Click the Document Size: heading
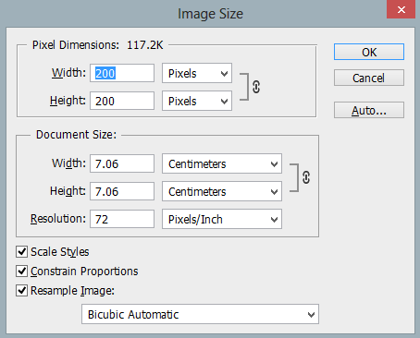Viewport: 420px width, 338px height. [76, 135]
